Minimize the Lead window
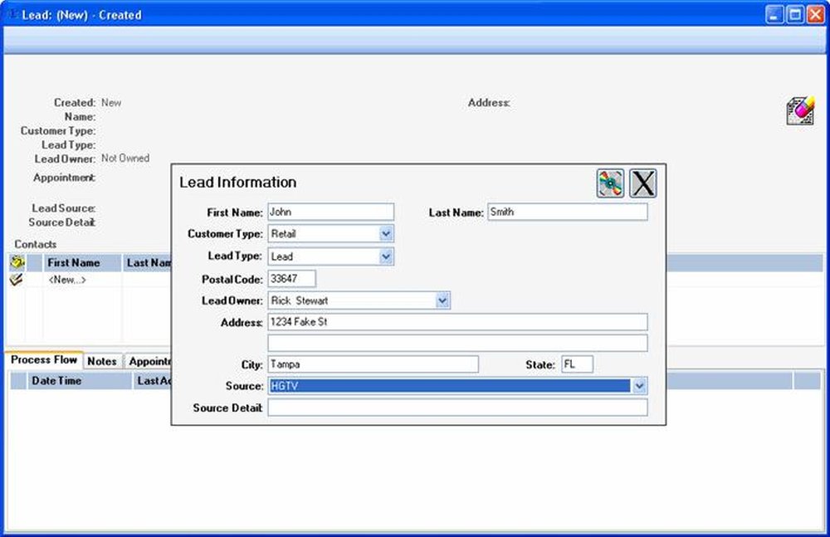Image resolution: width=830 pixels, height=537 pixels. (x=774, y=15)
